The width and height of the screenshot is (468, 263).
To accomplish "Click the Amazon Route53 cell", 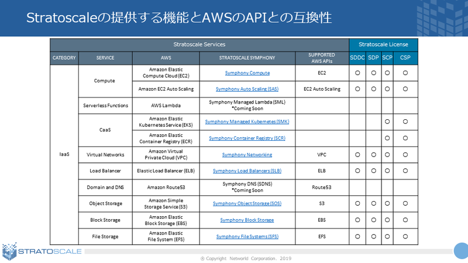I will [166, 187].
